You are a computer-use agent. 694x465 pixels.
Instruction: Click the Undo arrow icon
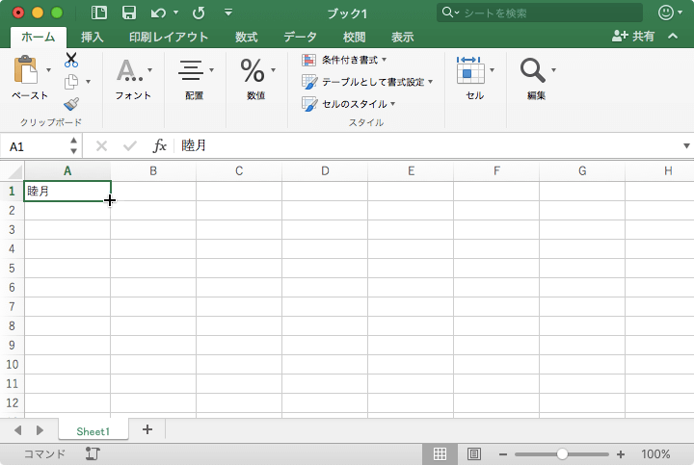click(158, 13)
